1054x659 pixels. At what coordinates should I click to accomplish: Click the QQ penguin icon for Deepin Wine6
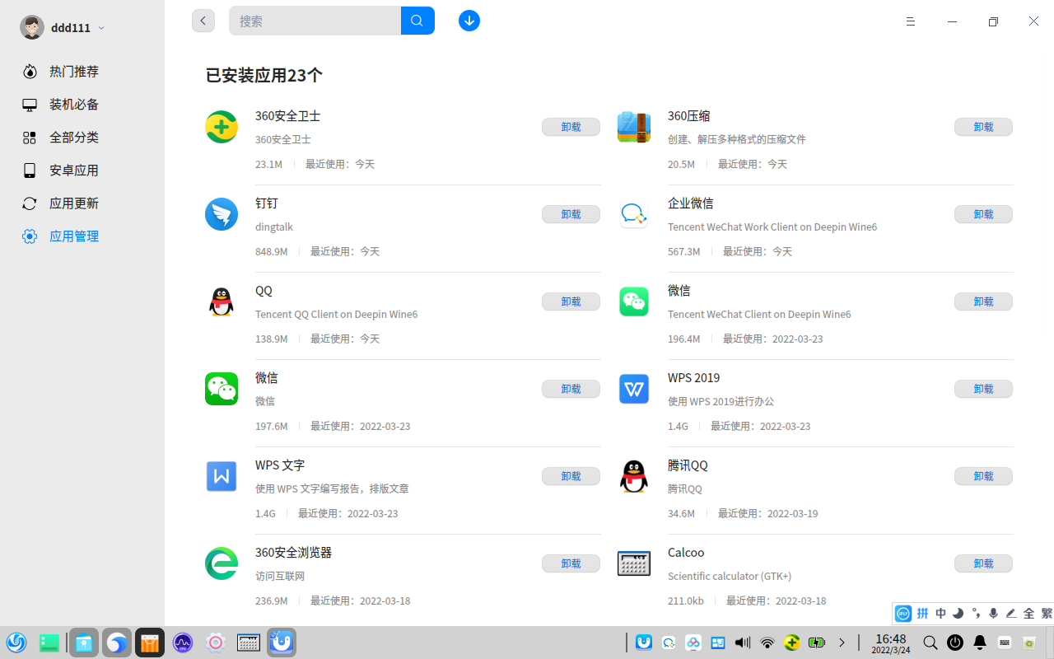(x=222, y=301)
